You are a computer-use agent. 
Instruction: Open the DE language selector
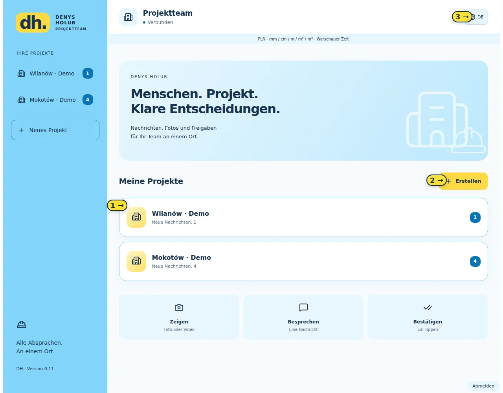477,17
